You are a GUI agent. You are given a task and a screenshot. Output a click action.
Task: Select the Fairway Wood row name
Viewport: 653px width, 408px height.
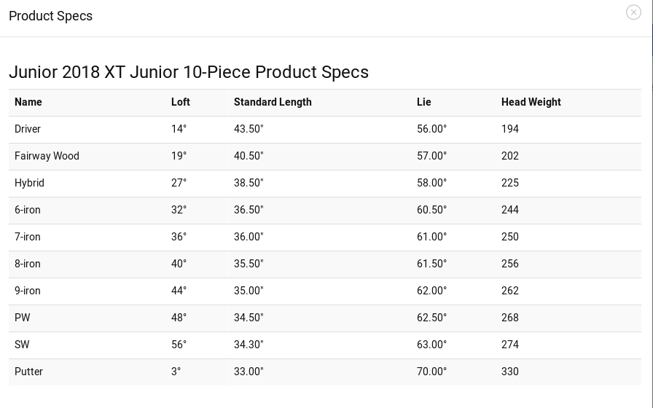[47, 156]
